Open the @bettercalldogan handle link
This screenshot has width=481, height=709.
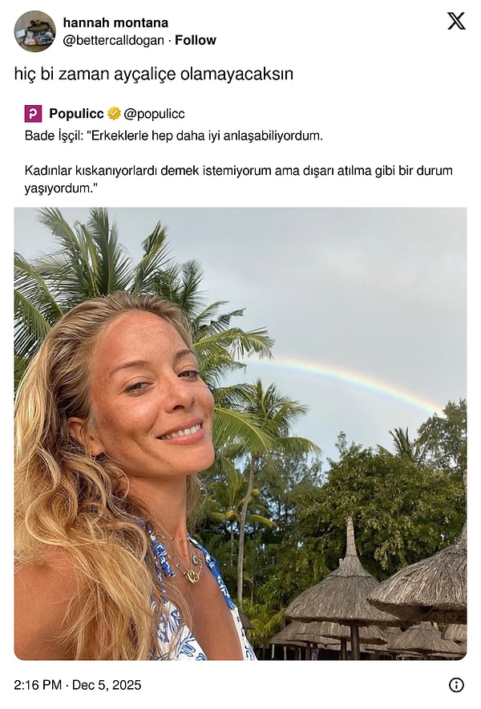[114, 40]
